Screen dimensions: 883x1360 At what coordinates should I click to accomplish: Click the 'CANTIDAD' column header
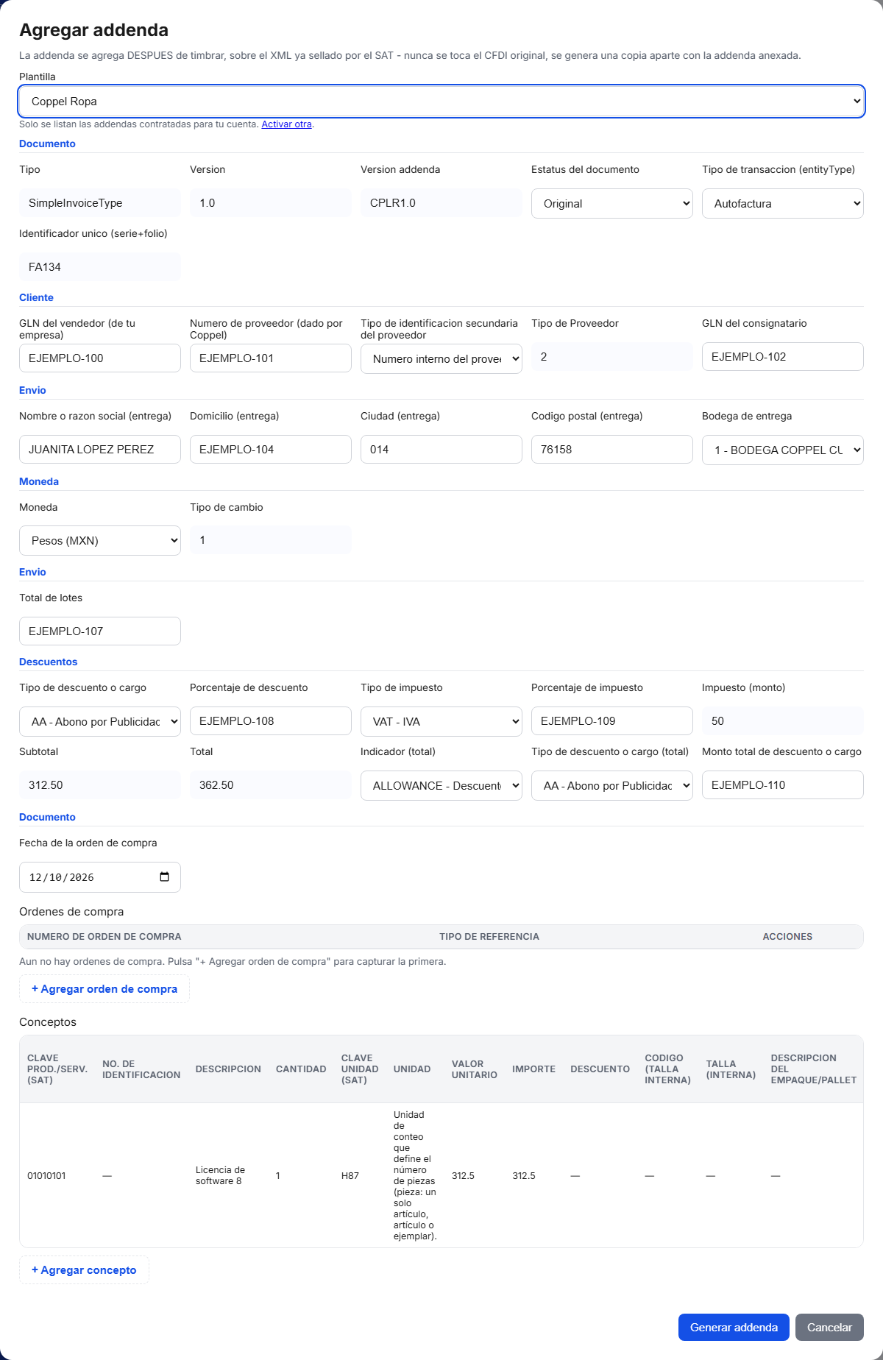click(301, 1069)
